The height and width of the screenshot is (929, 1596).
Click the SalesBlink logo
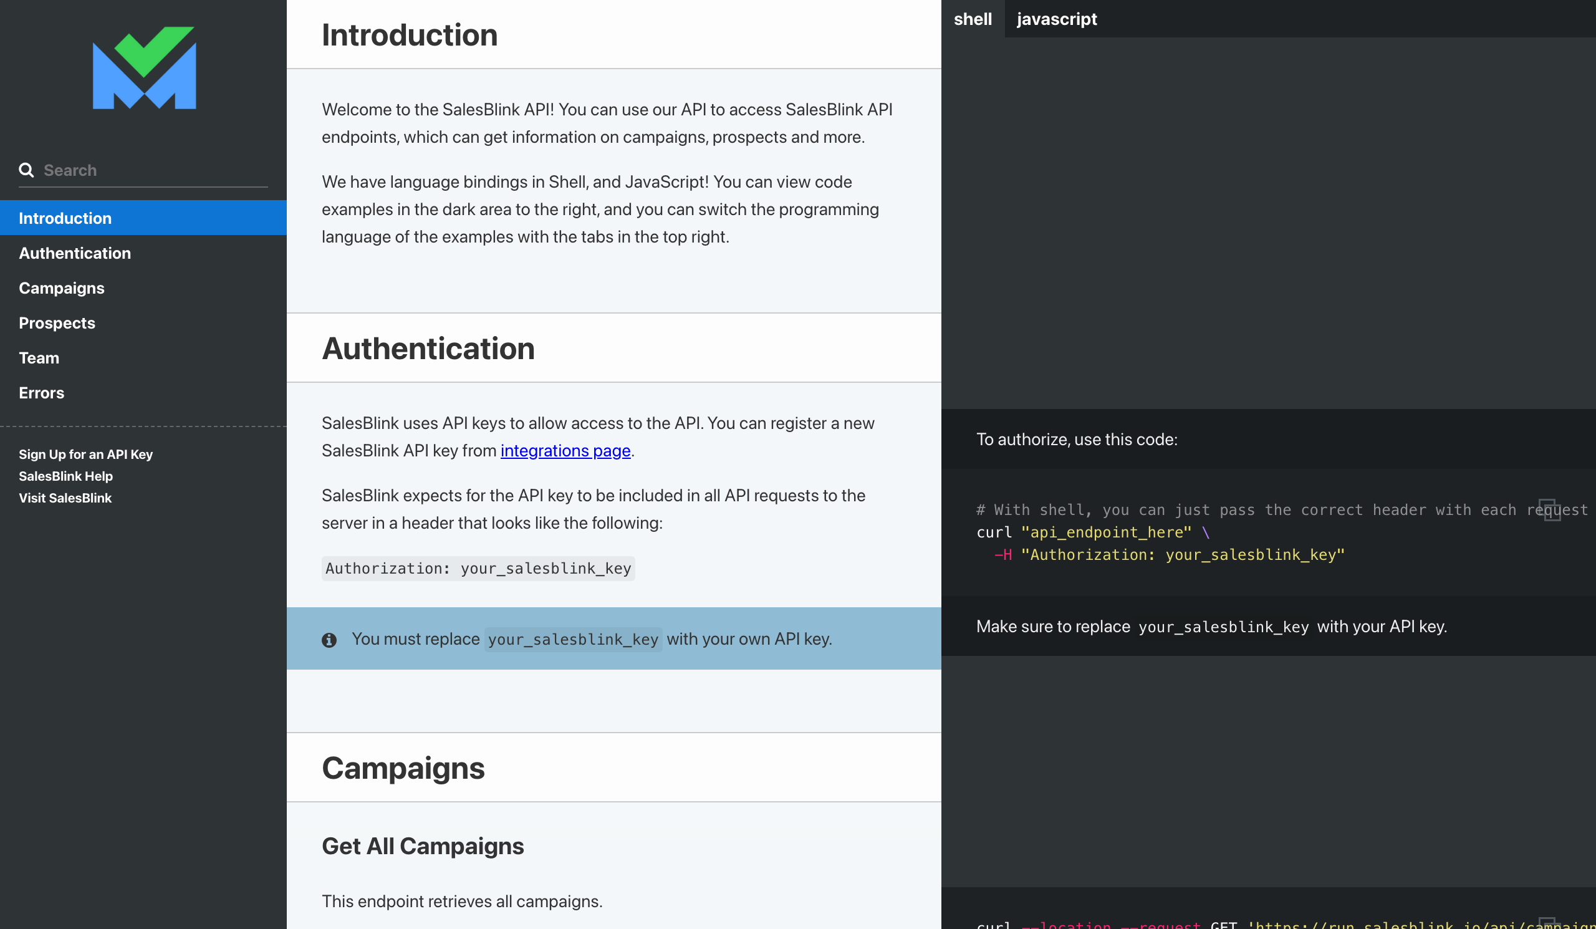coord(144,67)
